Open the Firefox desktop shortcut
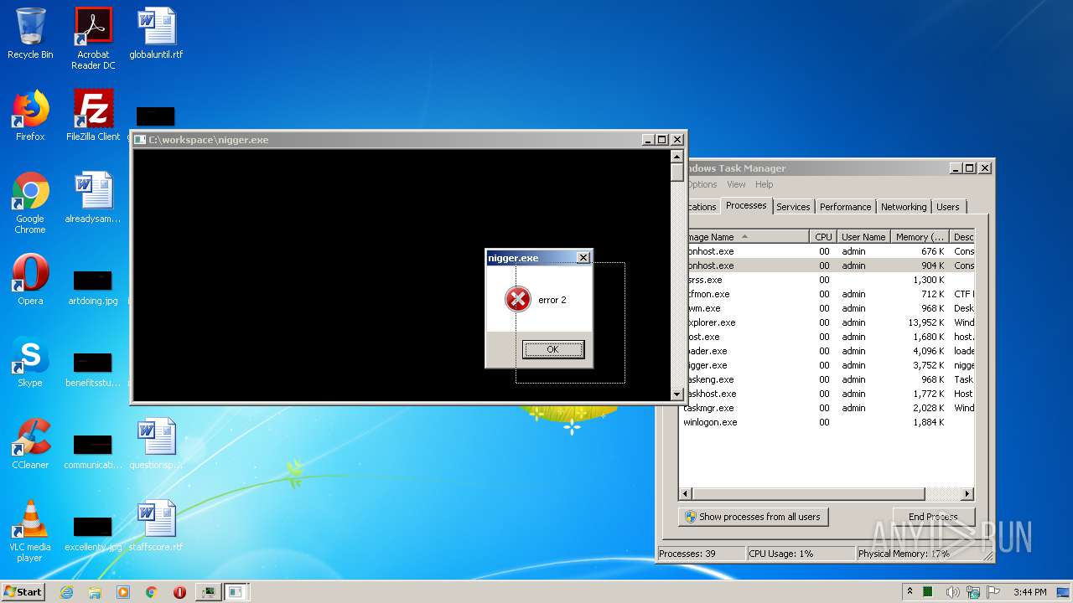 point(30,116)
